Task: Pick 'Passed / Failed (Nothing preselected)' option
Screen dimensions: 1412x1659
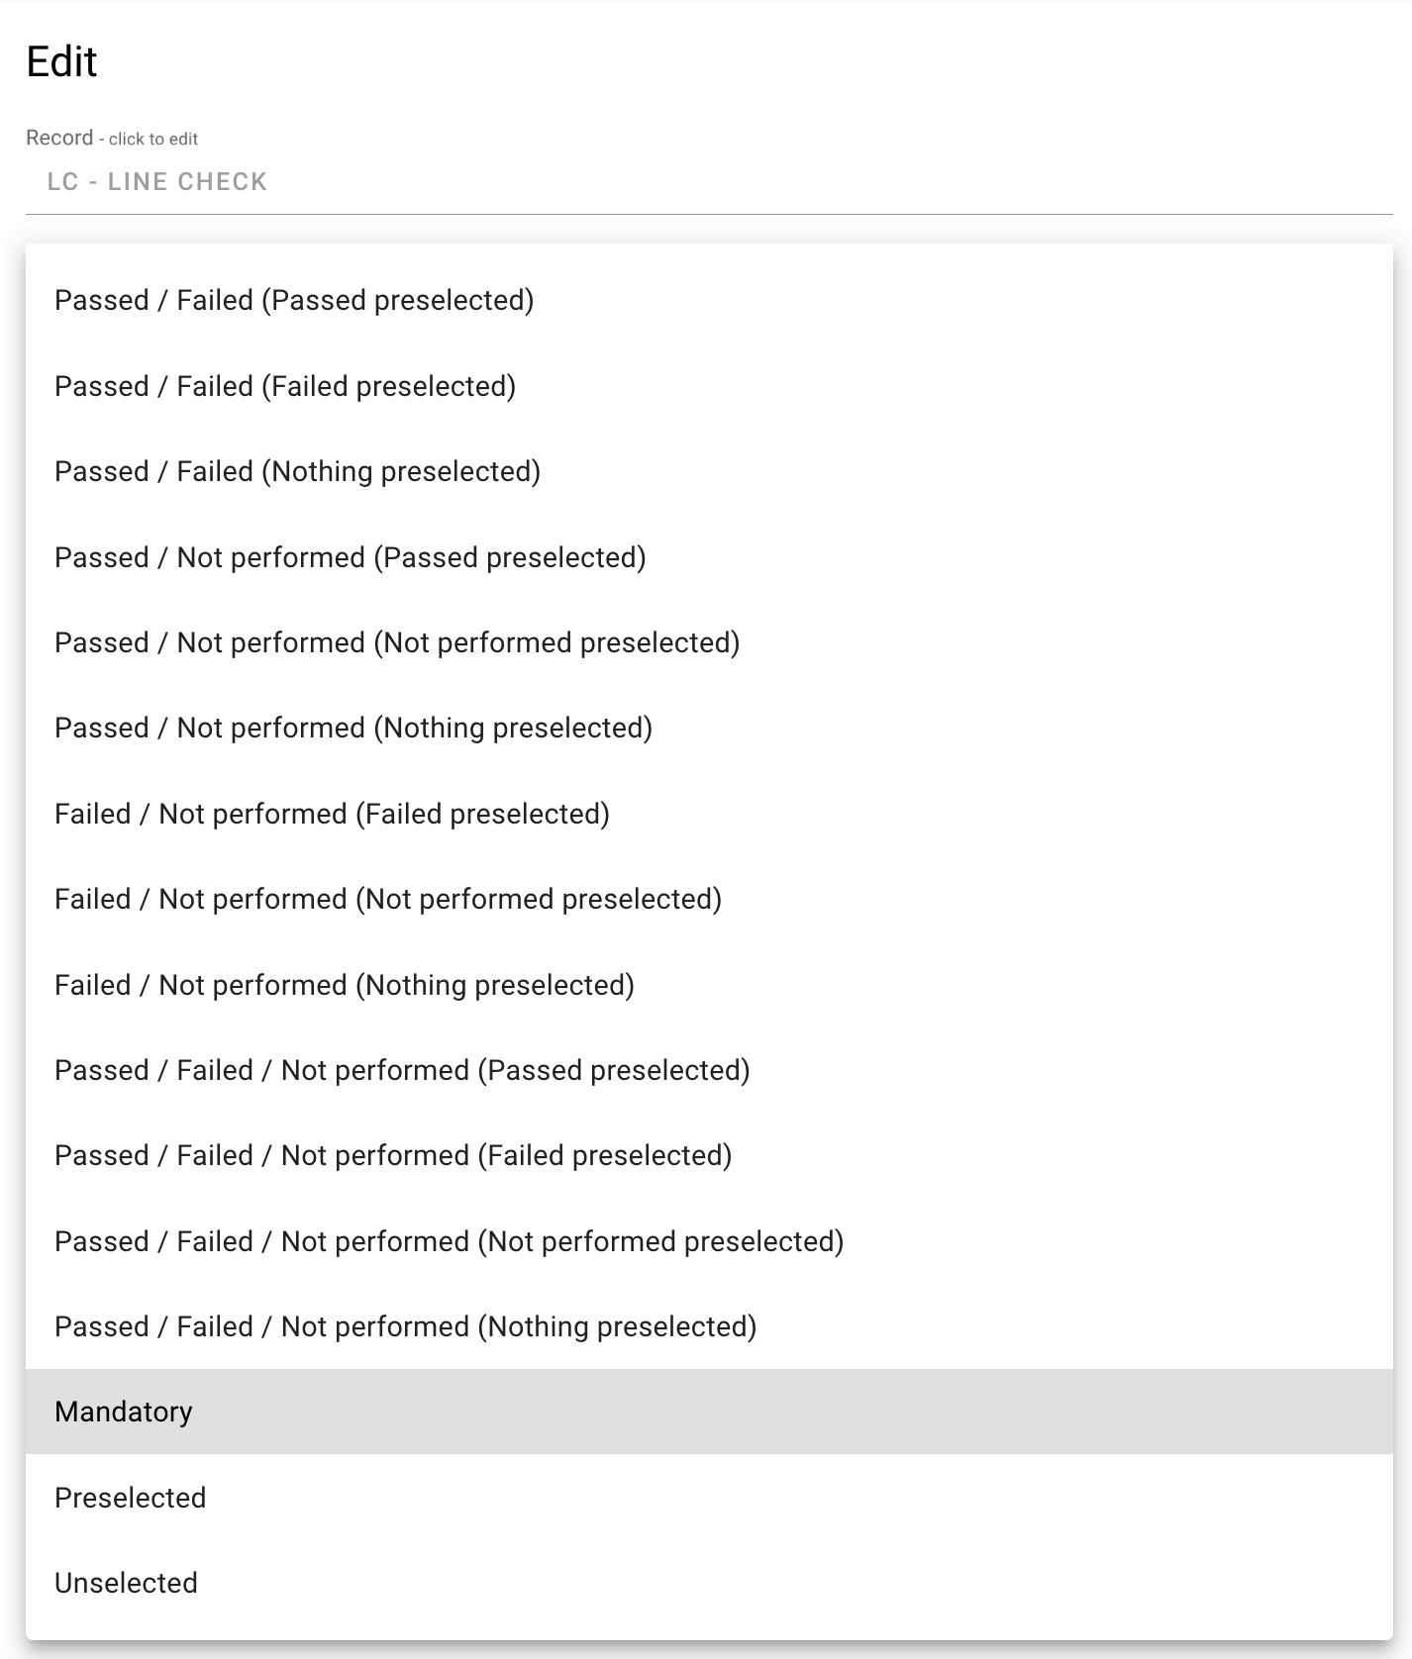Action: (297, 472)
